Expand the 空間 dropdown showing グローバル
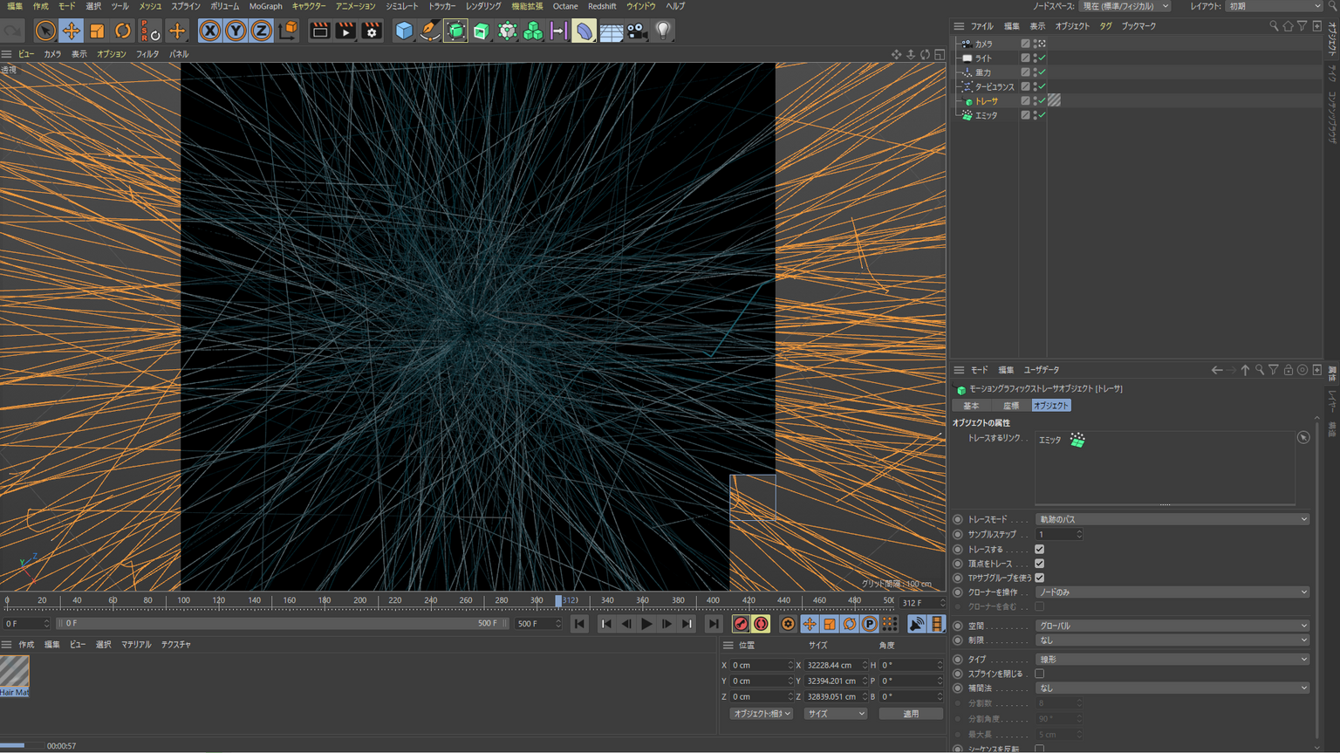The image size is (1340, 753). [1172, 626]
